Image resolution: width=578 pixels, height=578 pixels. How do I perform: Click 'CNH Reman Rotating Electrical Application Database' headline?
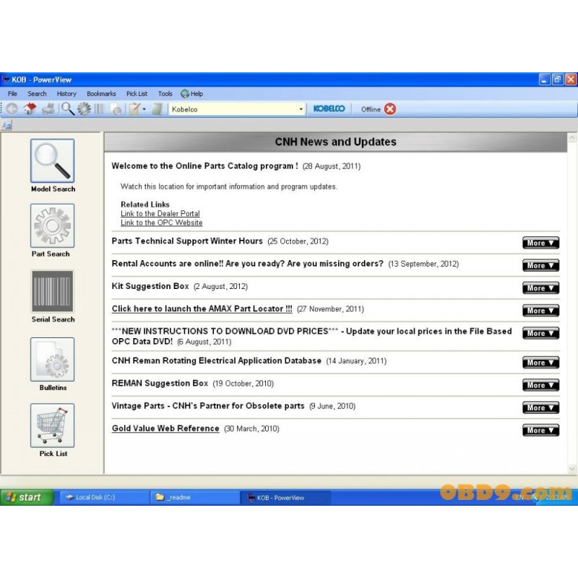click(217, 361)
